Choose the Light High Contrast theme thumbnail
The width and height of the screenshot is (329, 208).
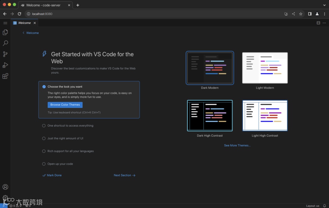click(265, 115)
